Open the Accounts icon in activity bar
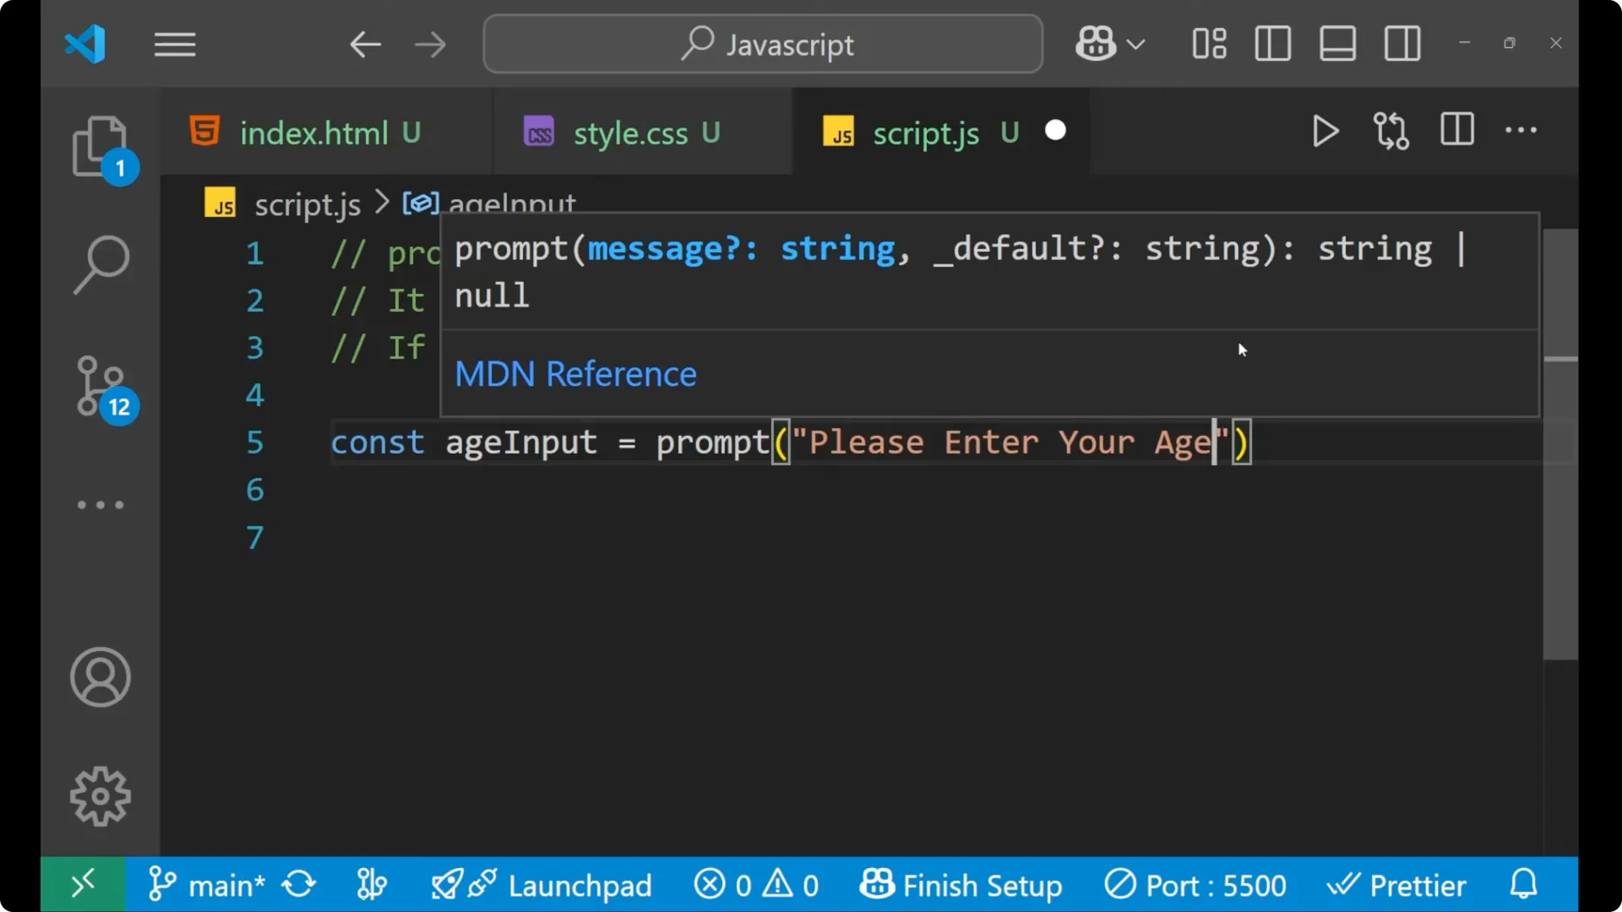The width and height of the screenshot is (1622, 912). (x=101, y=677)
